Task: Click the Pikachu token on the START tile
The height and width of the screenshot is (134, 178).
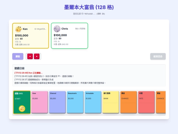Action: pos(22,109)
